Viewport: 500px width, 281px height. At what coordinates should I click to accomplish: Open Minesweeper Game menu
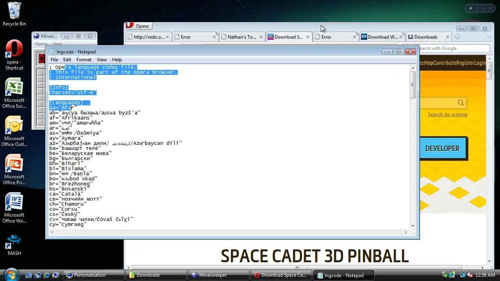(41, 44)
